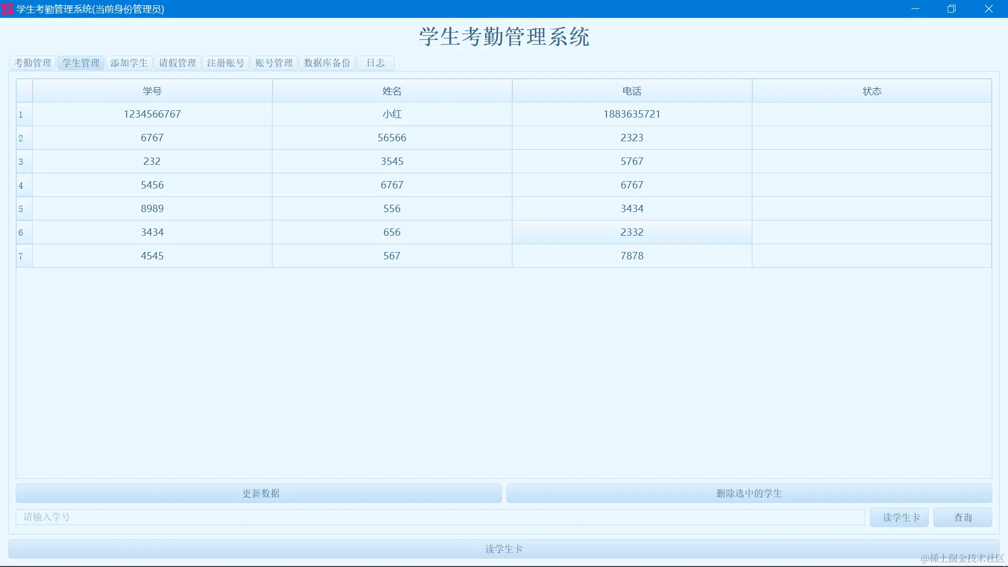Open the 注册账号 tab

point(226,63)
